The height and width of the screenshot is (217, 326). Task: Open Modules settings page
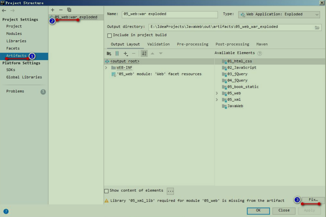click(x=14, y=34)
